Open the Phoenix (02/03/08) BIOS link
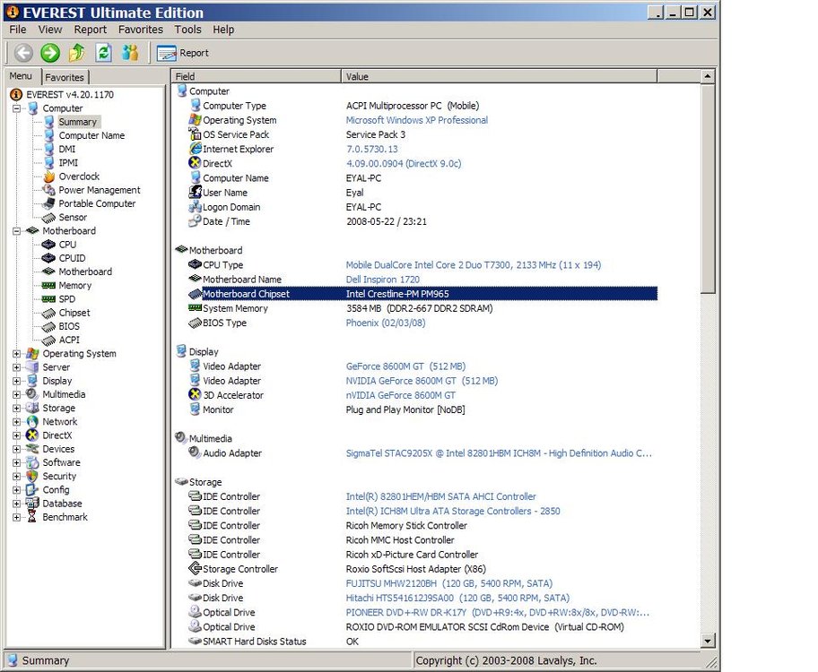The image size is (818, 672). point(386,323)
